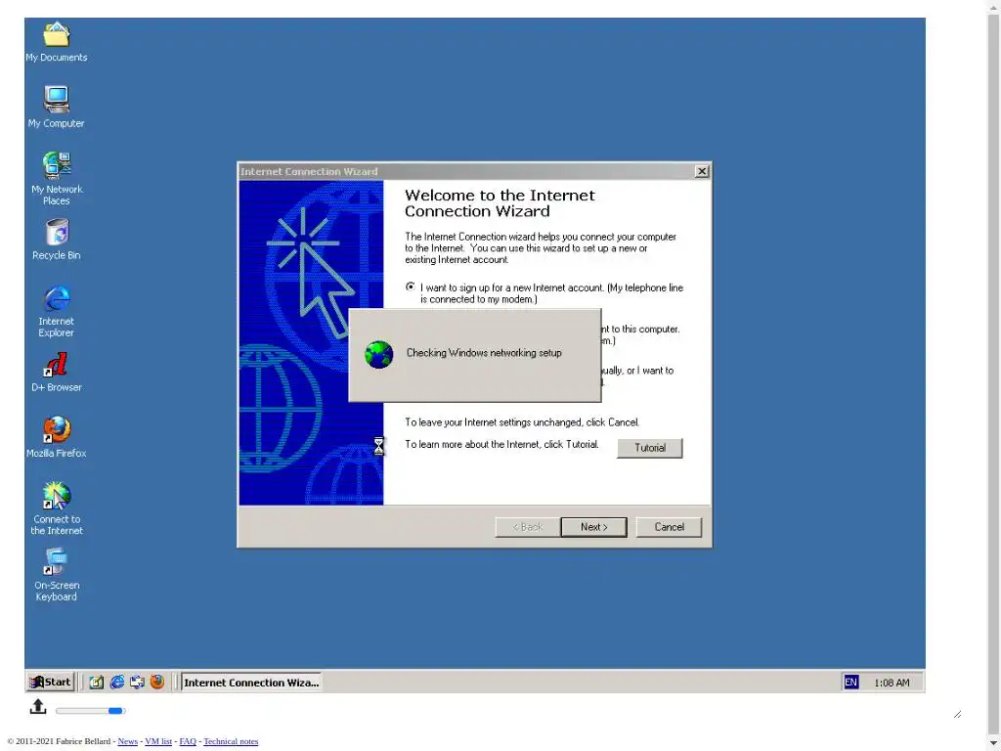Launch Firefox from quick launch bar
The width and height of the screenshot is (1001, 751).
157,682
